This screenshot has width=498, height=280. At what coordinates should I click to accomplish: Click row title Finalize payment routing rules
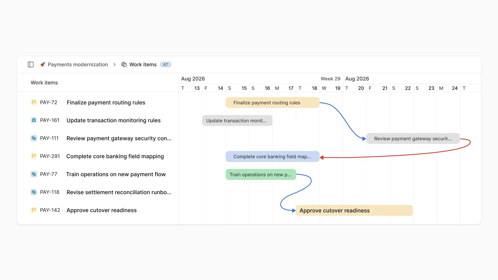pos(106,103)
